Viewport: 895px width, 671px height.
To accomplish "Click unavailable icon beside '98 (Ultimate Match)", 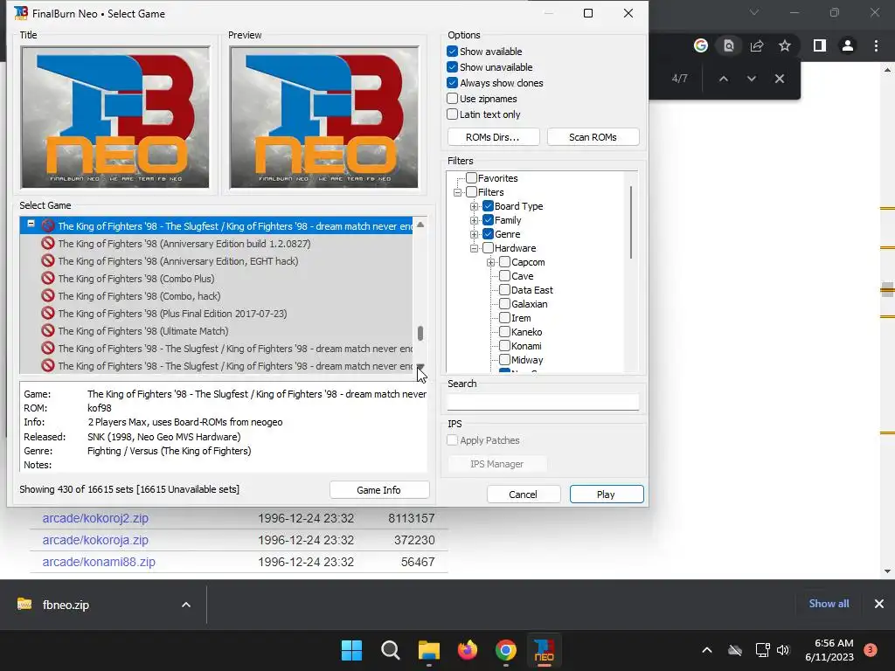I will [48, 331].
